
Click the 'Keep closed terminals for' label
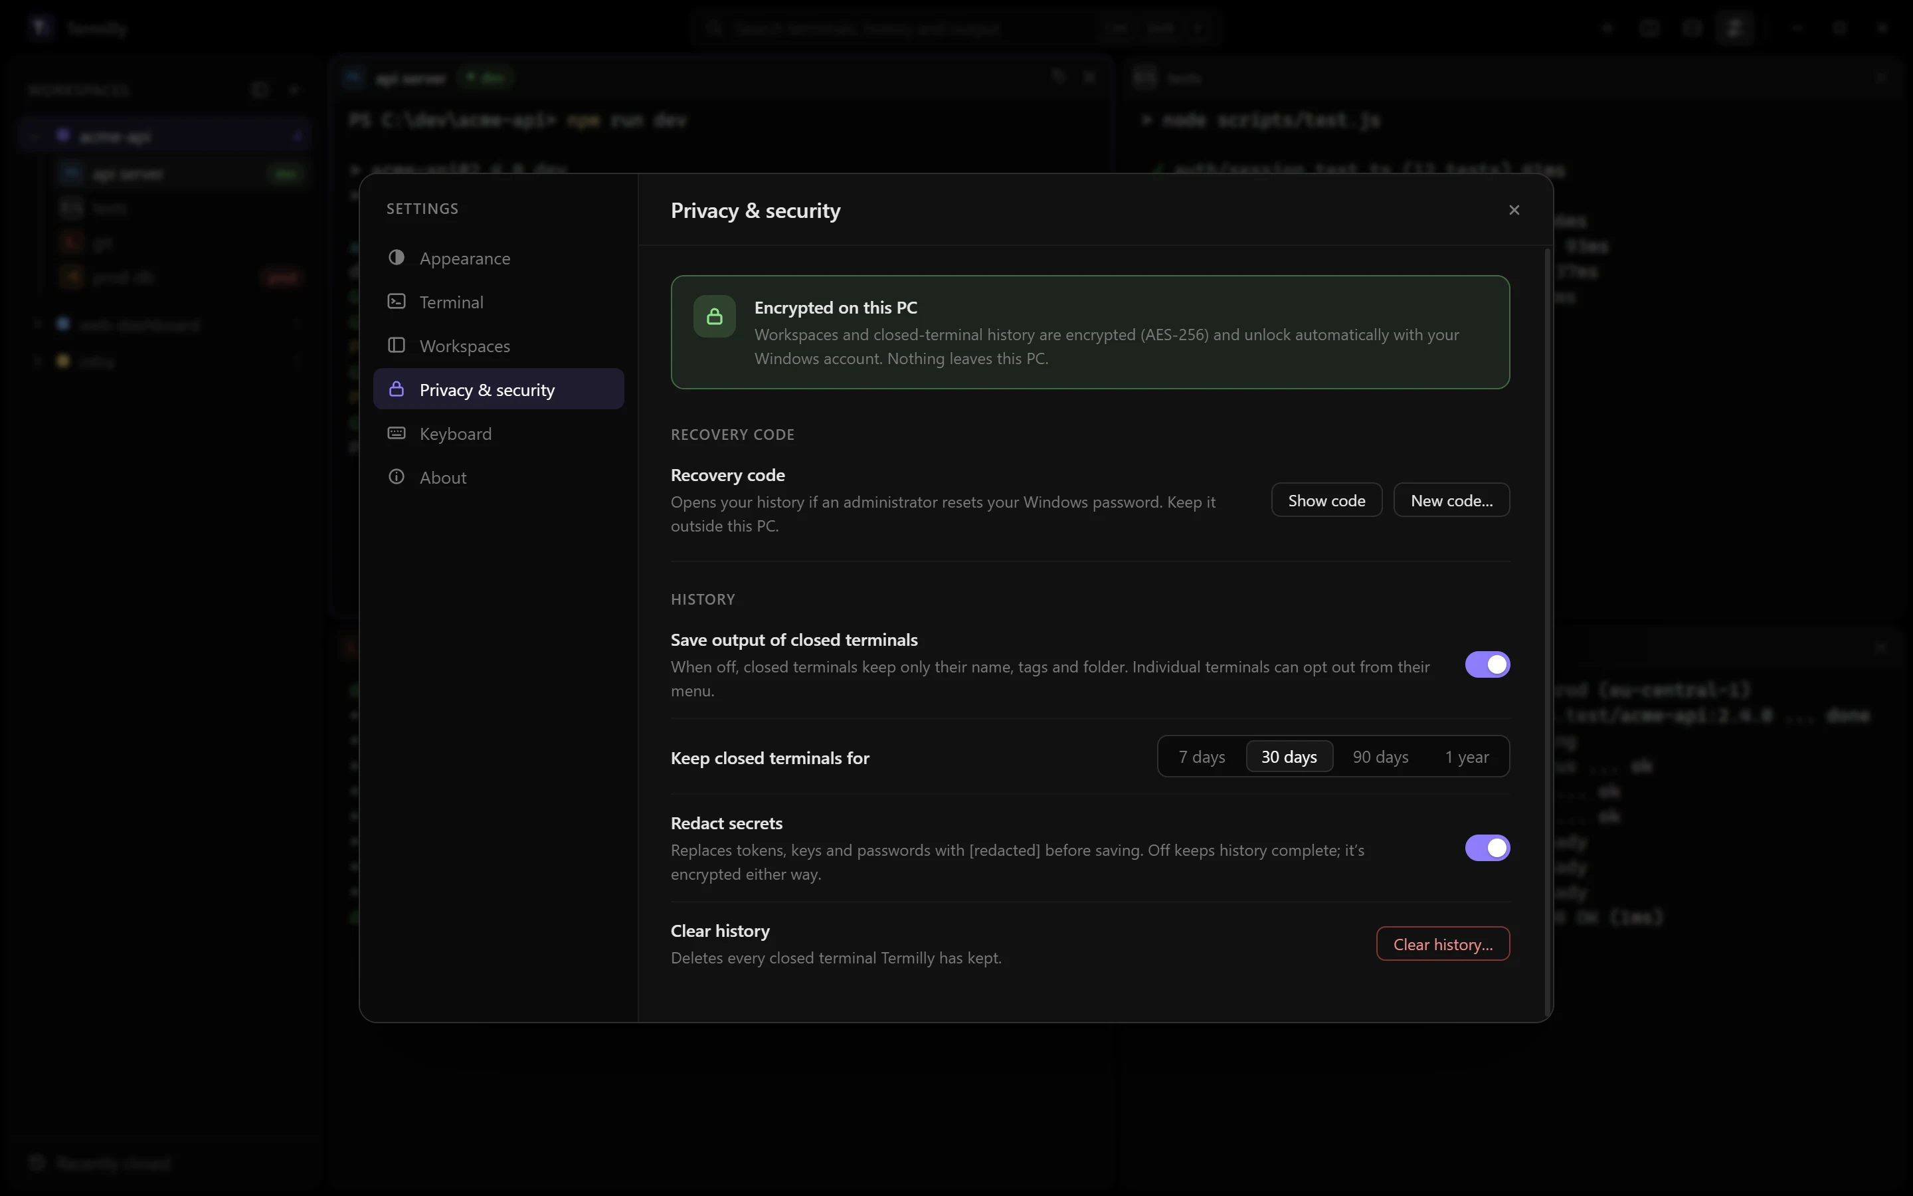(x=770, y=757)
